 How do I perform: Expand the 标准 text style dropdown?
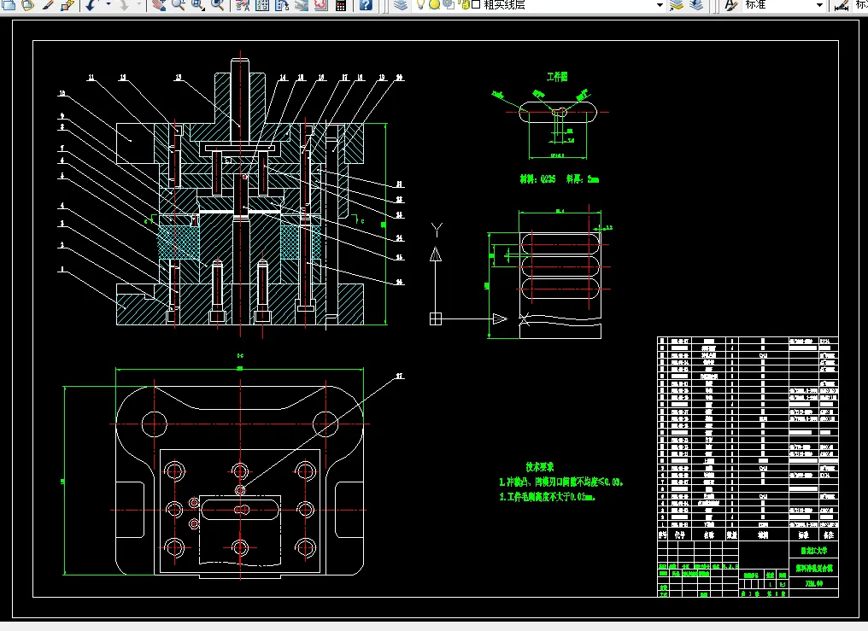[818, 4]
